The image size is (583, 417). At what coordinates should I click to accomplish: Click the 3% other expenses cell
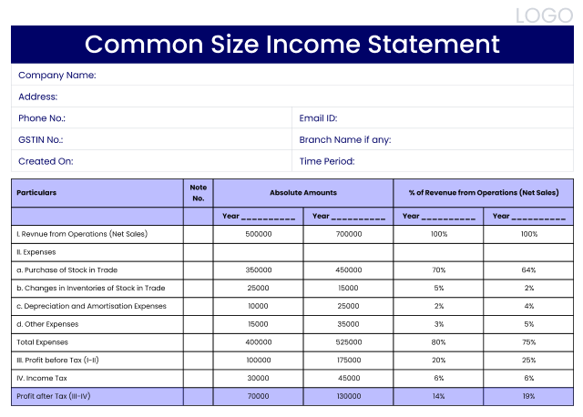(439, 324)
